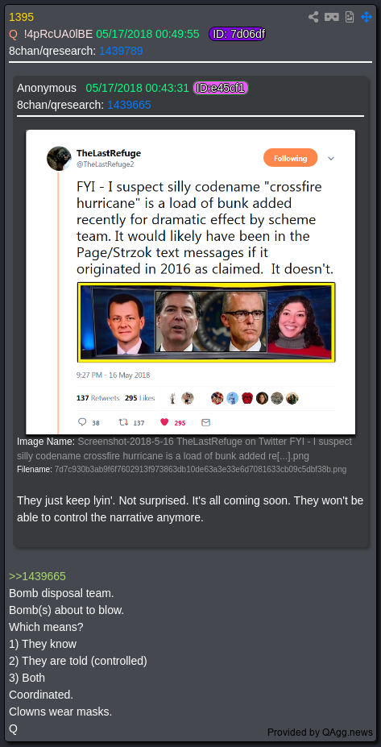Click the red heart like icon

[164, 422]
